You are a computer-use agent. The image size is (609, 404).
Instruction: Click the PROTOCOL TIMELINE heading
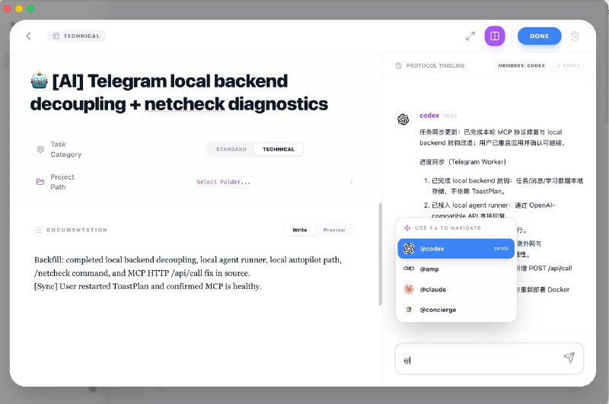coord(435,66)
